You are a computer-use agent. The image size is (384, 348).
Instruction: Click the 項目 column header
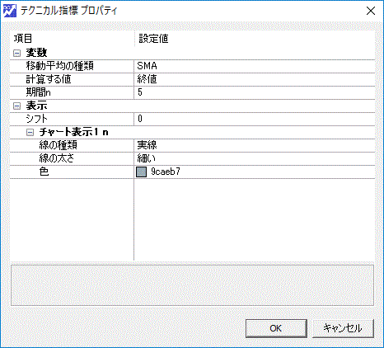[x=23, y=39]
